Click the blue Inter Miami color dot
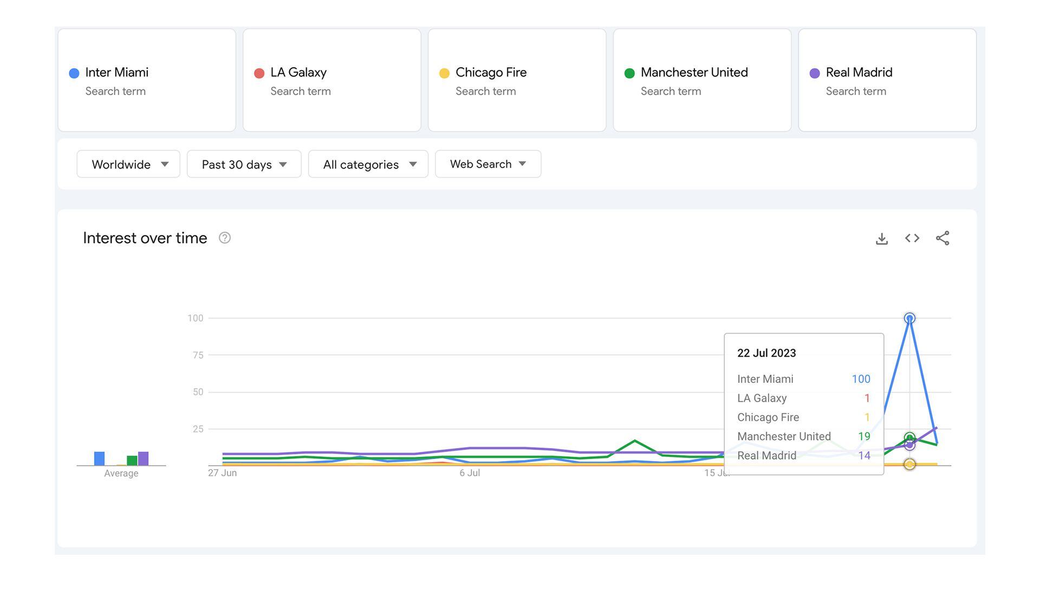The height and width of the screenshot is (590, 1040). pyautogui.click(x=74, y=73)
